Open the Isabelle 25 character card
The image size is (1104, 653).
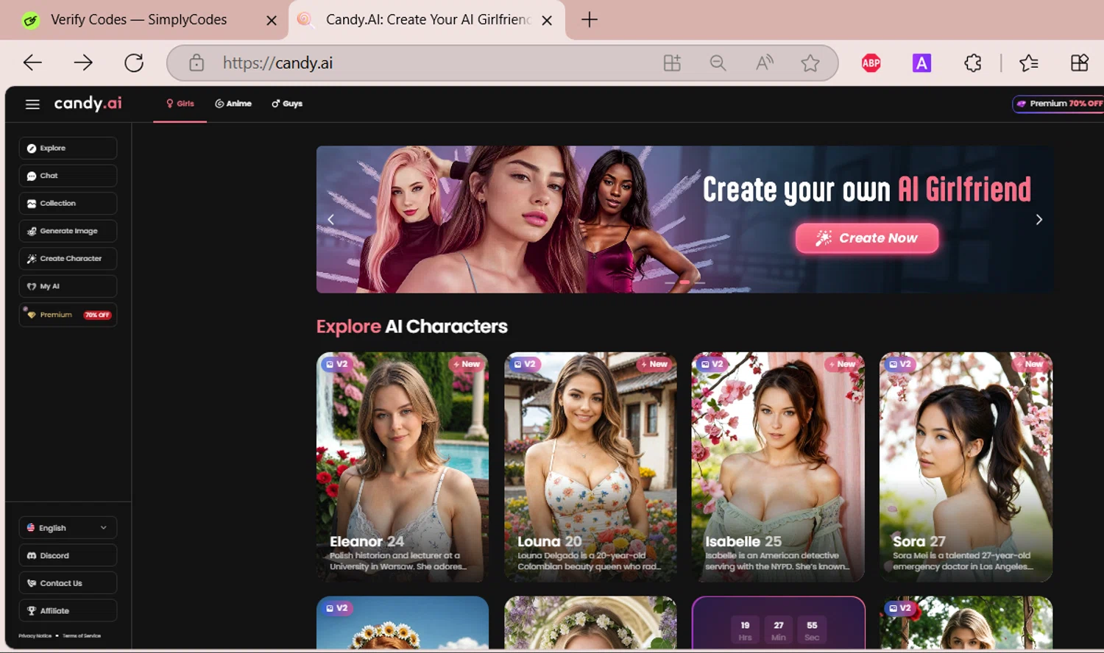[x=778, y=467]
